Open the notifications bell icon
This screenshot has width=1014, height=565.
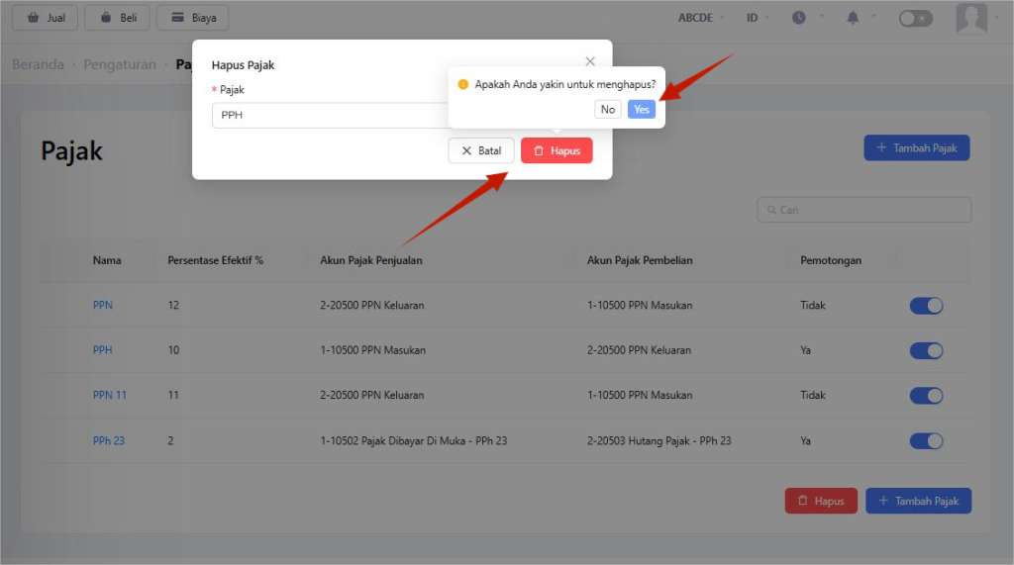pyautogui.click(x=853, y=18)
